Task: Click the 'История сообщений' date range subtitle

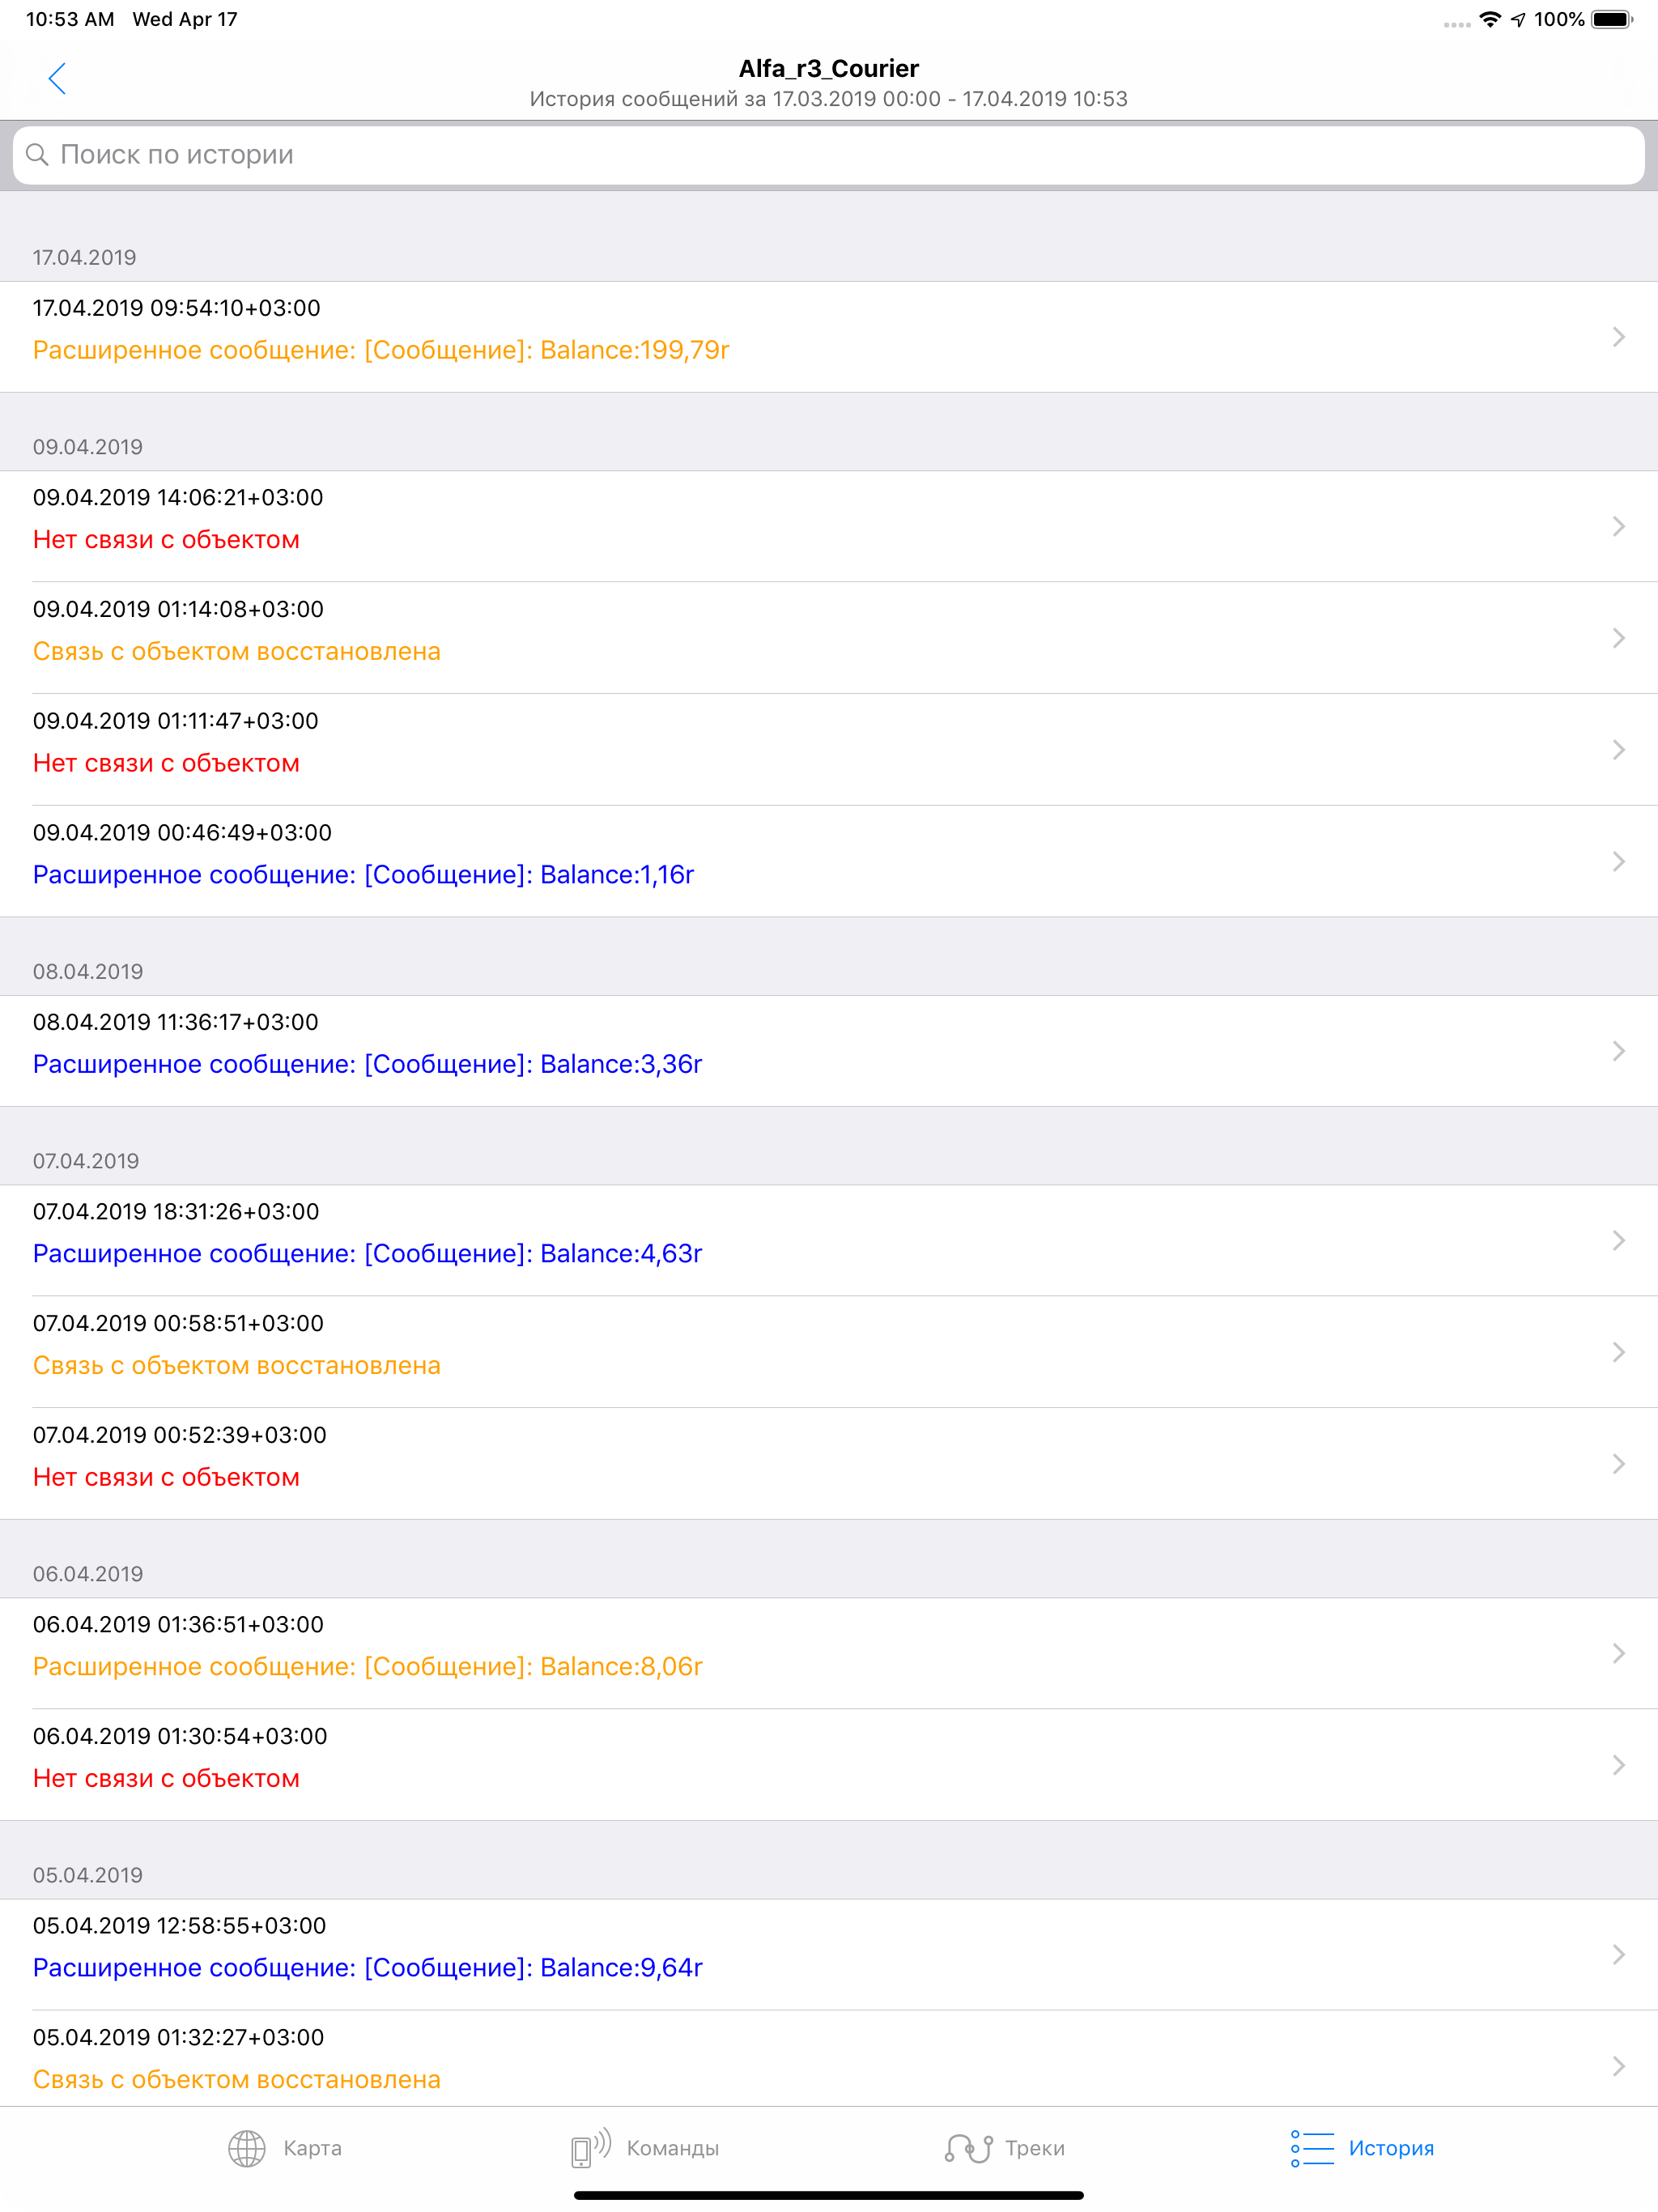Action: (829, 99)
